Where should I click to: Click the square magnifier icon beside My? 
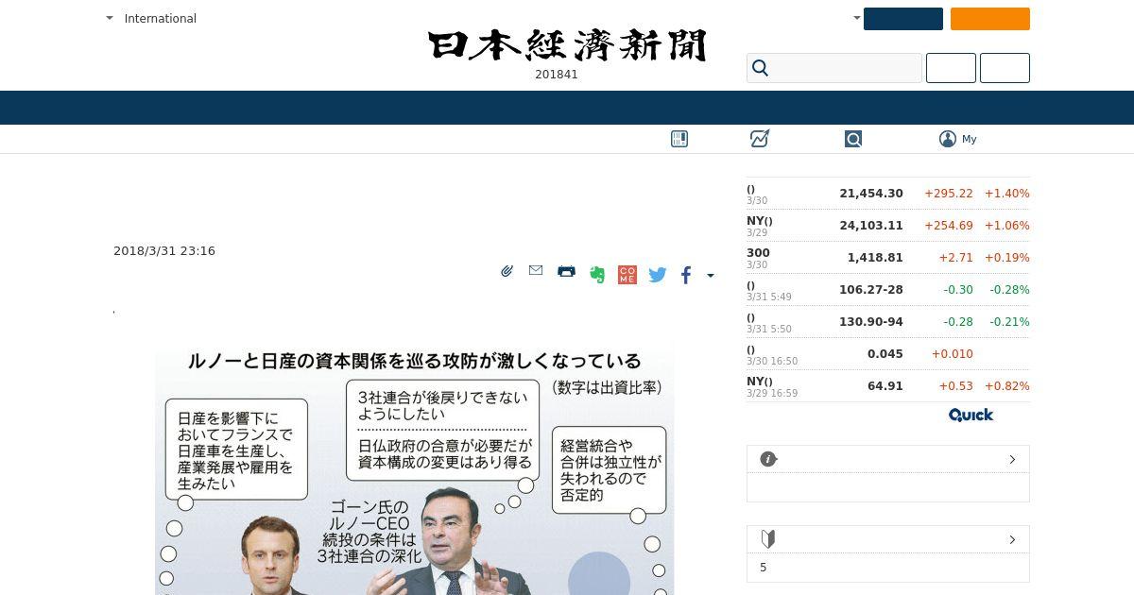[x=853, y=139]
